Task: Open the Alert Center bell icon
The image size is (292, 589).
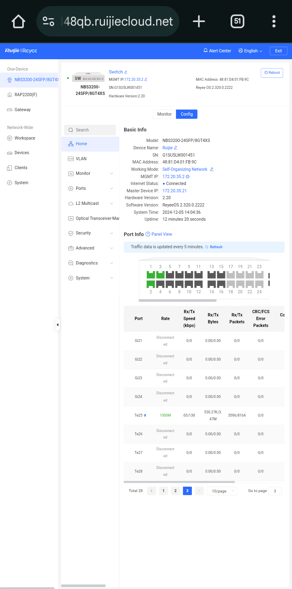Action: pos(206,51)
